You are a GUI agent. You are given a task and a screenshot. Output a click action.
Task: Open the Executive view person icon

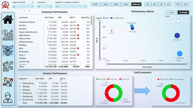point(8,98)
